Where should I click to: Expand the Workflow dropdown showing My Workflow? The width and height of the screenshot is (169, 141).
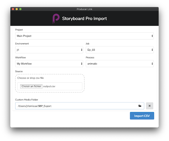point(49,64)
